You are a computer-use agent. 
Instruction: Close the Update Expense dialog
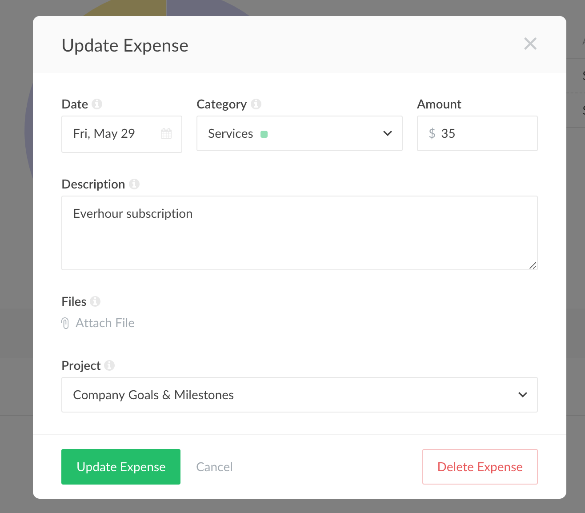pos(530,44)
